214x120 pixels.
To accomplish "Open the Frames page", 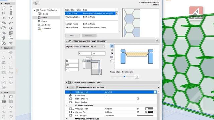I will click(44, 18).
